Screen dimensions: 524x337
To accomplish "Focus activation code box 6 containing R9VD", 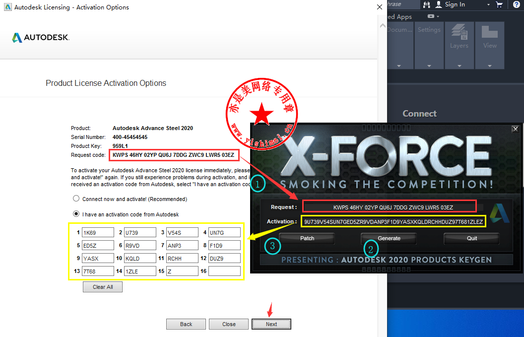I will 140,245.
